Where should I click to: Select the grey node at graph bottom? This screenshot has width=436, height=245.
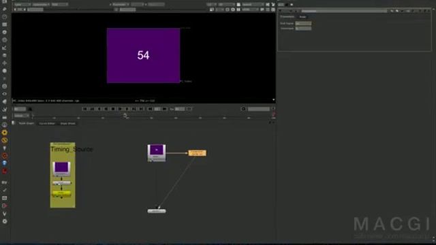coord(157,211)
